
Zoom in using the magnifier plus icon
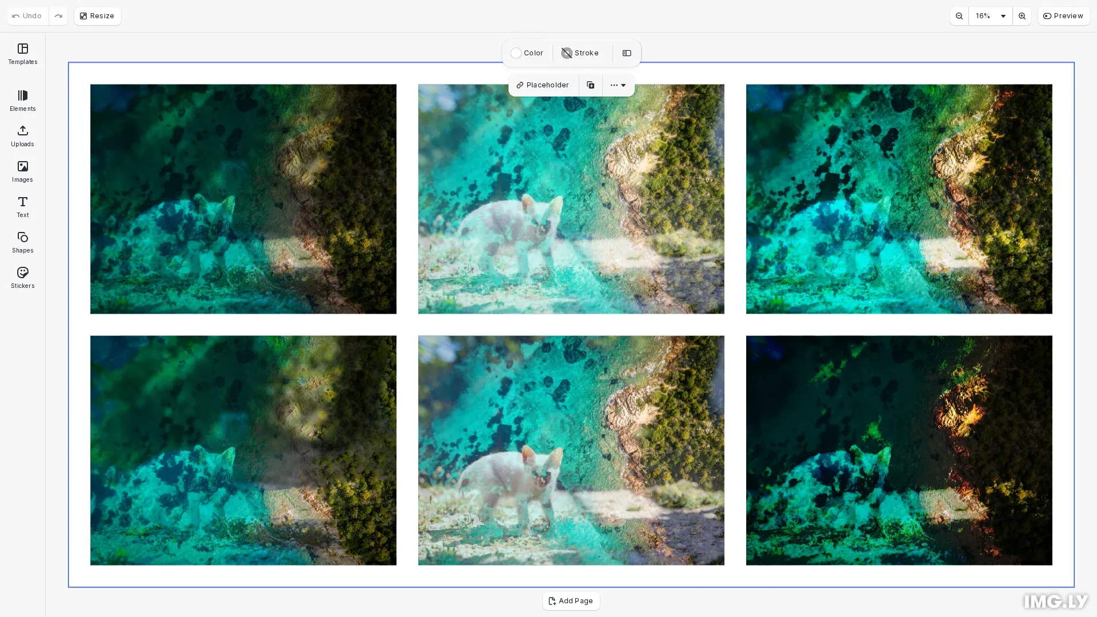tap(1022, 16)
